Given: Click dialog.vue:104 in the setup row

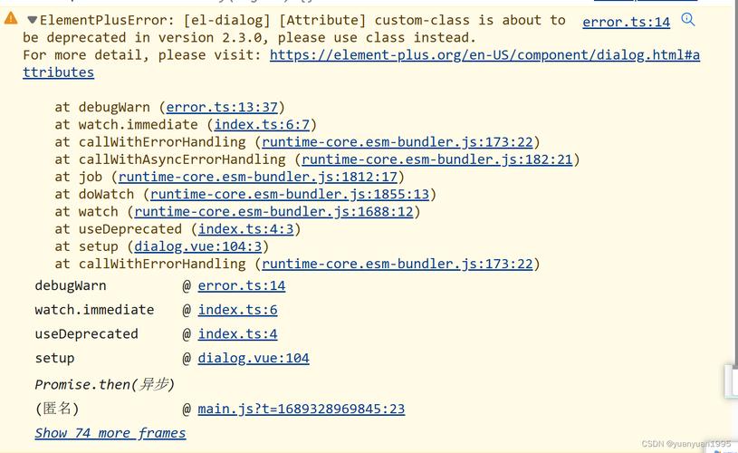Looking at the screenshot, I should coord(254,359).
